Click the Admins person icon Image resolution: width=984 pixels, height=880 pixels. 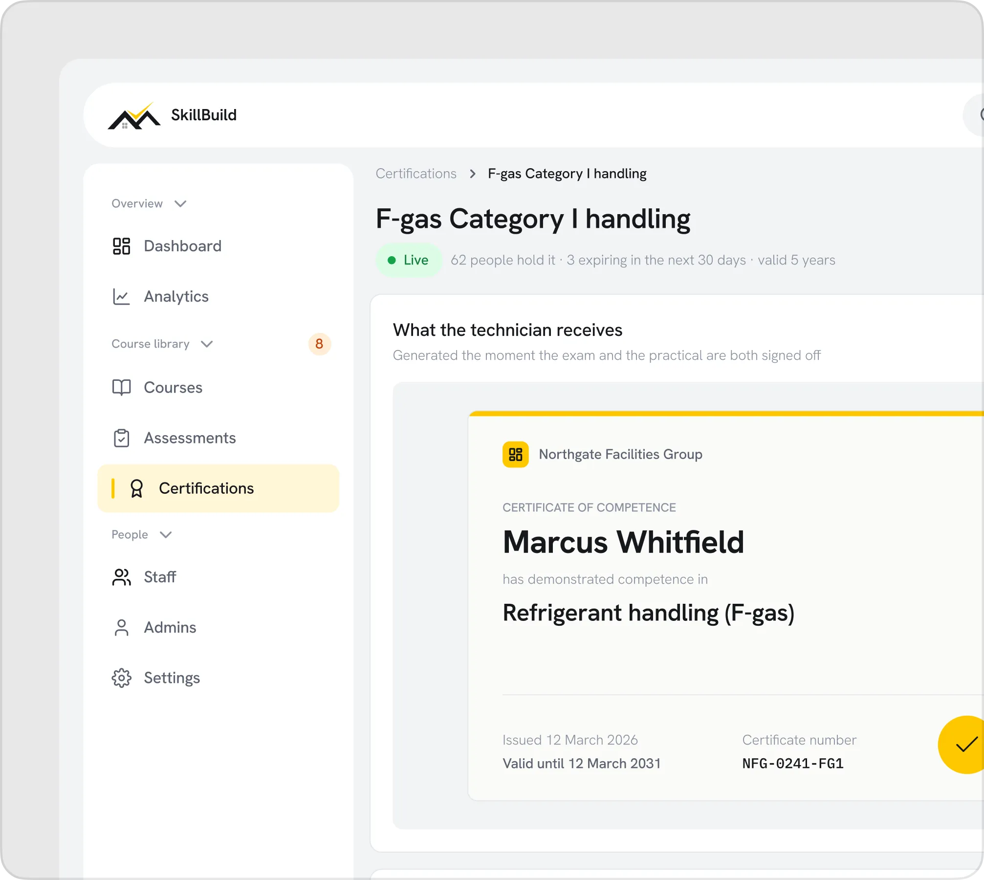[121, 628]
